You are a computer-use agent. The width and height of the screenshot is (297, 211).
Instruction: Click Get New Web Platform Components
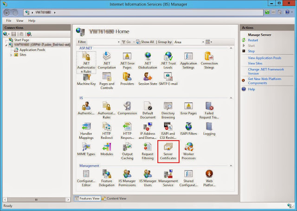[265, 81]
